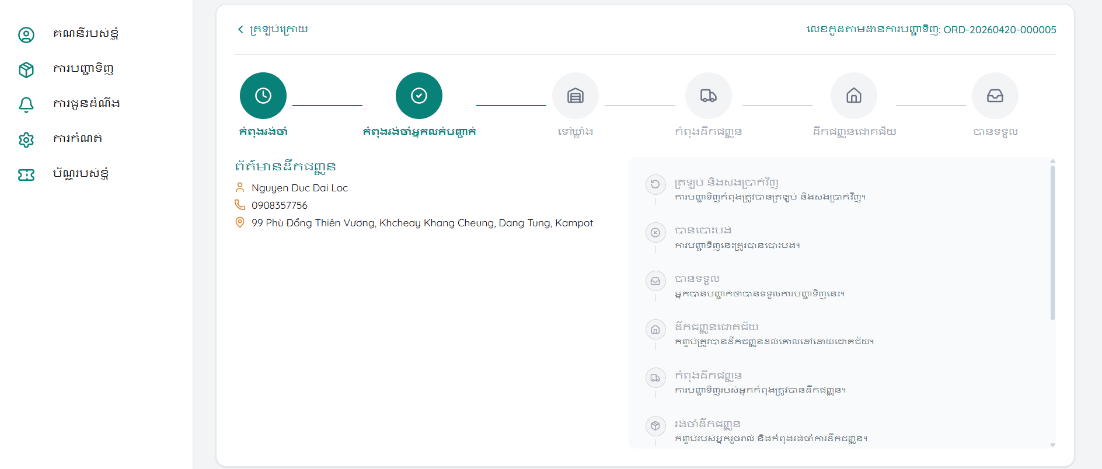Open settings from the gear sidebar item
The height and width of the screenshot is (469, 1102).
pyautogui.click(x=78, y=139)
